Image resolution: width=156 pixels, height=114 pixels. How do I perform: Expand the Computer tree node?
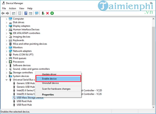click(x=7, y=19)
